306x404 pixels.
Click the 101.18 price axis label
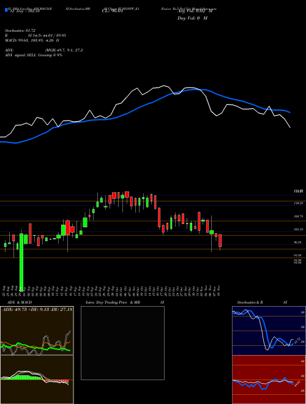coord(298,230)
